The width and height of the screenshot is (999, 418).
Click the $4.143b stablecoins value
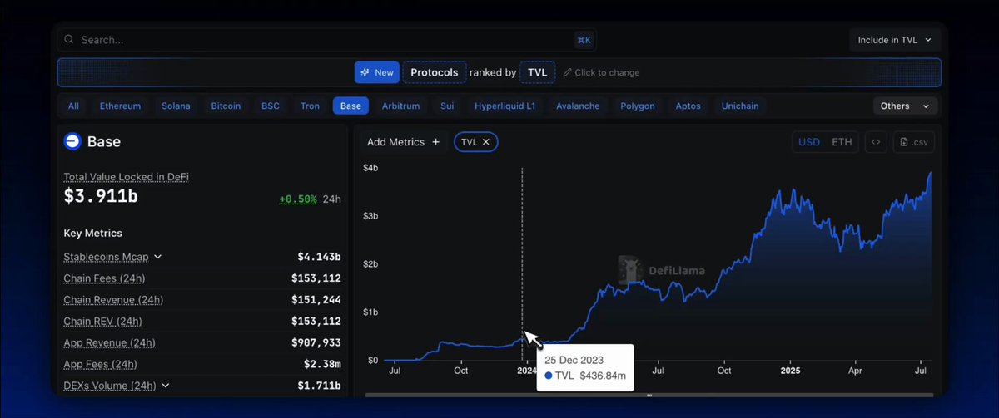tap(319, 257)
